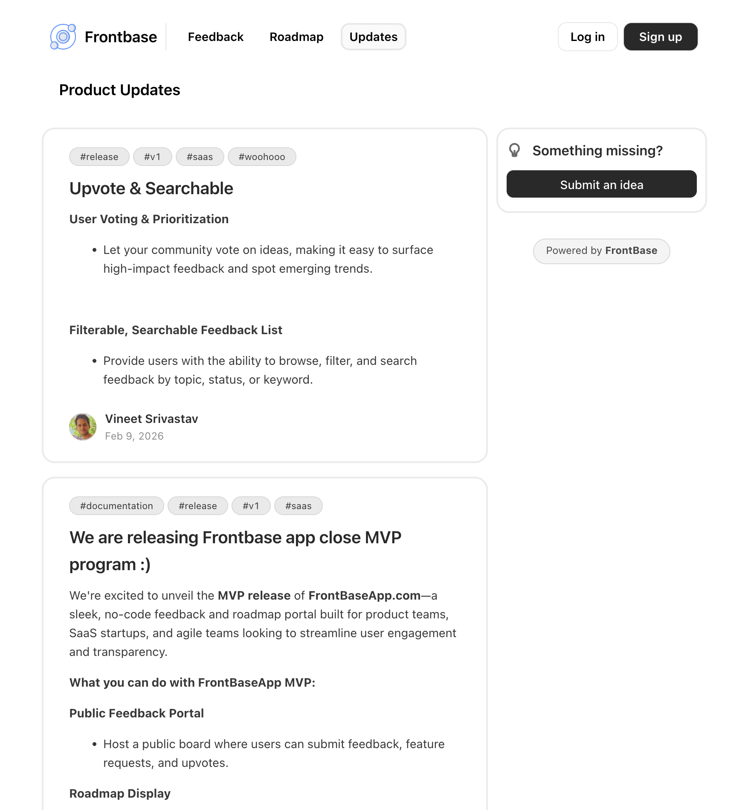The height and width of the screenshot is (810, 748).
Task: Click the Log in button
Action: point(588,37)
